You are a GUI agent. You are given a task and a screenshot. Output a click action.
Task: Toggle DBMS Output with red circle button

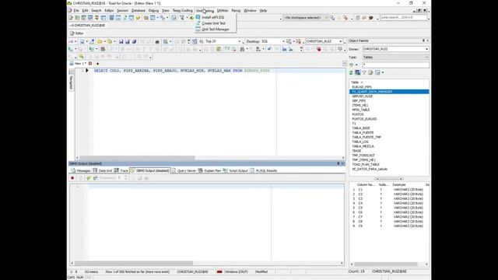pos(72,178)
